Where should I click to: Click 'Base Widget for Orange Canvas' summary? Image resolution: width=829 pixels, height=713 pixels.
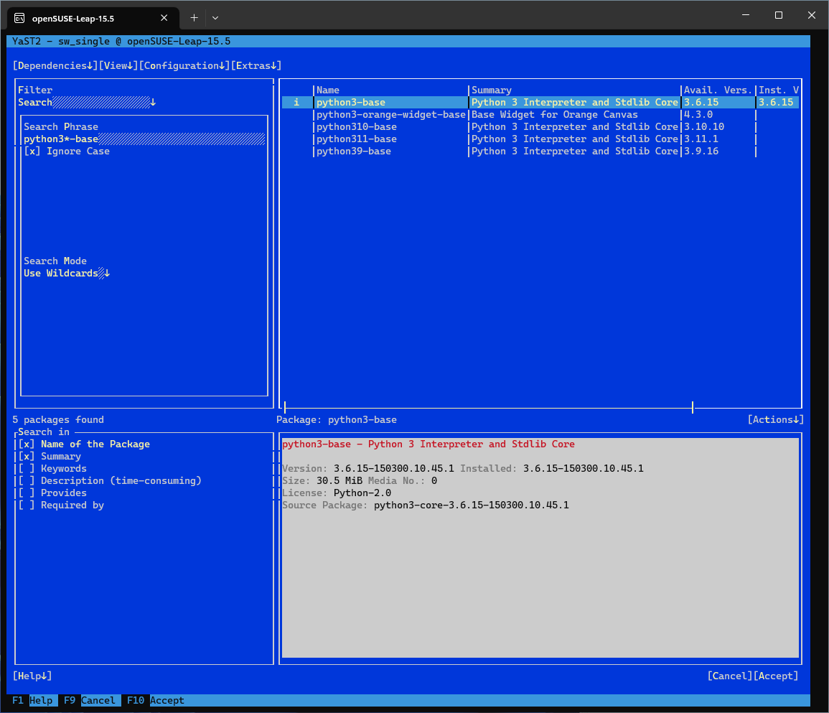555,115
